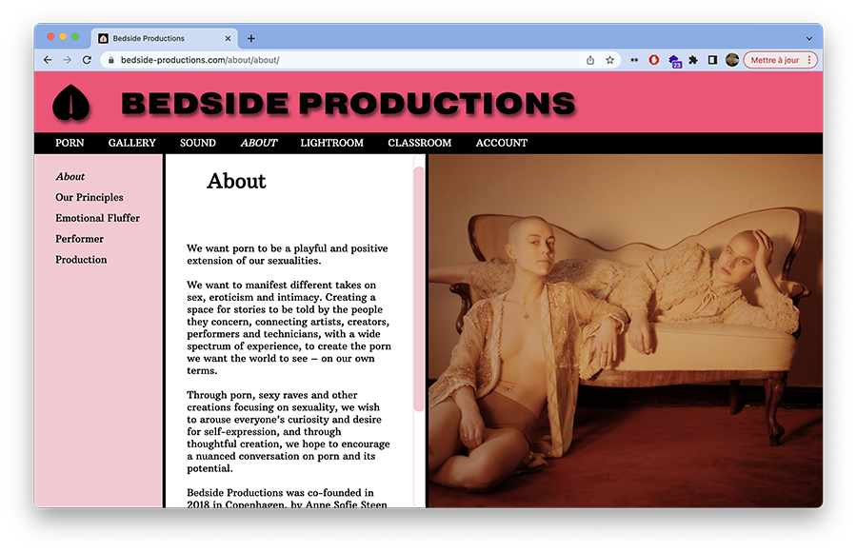Click the paragraph starting 'Through porn, sexy raves'
Viewport: 857px width, 553px height.
click(x=289, y=432)
